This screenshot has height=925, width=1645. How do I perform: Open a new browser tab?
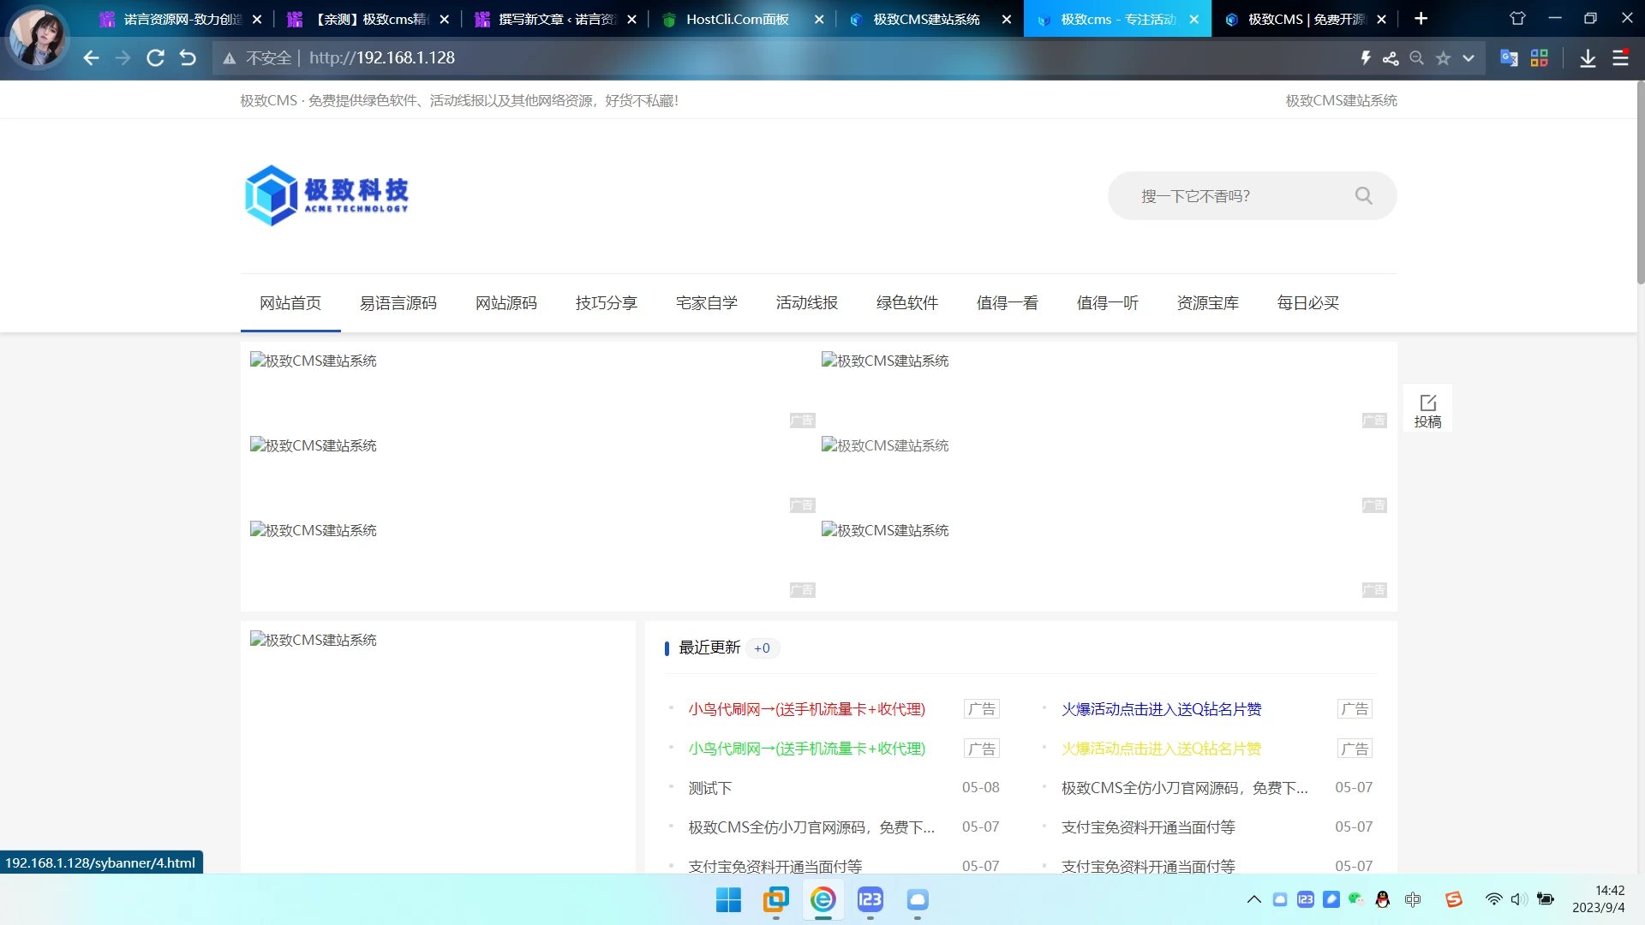point(1421,18)
